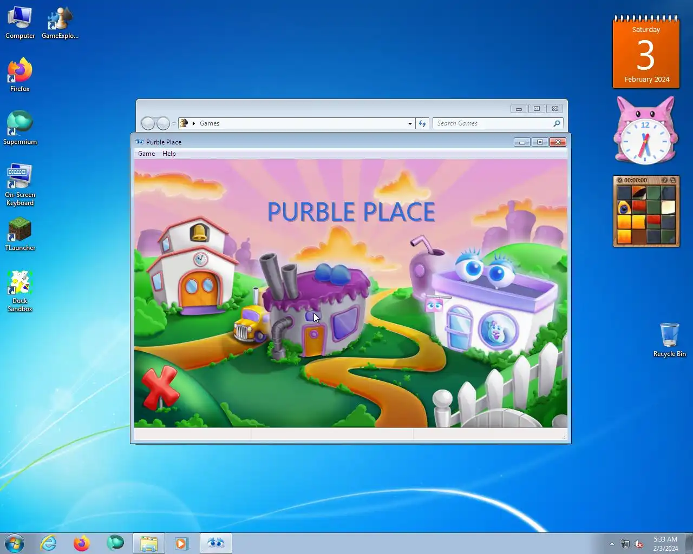Image resolution: width=693 pixels, height=554 pixels.
Task: Maximize the Purble Place window
Action: tap(540, 142)
